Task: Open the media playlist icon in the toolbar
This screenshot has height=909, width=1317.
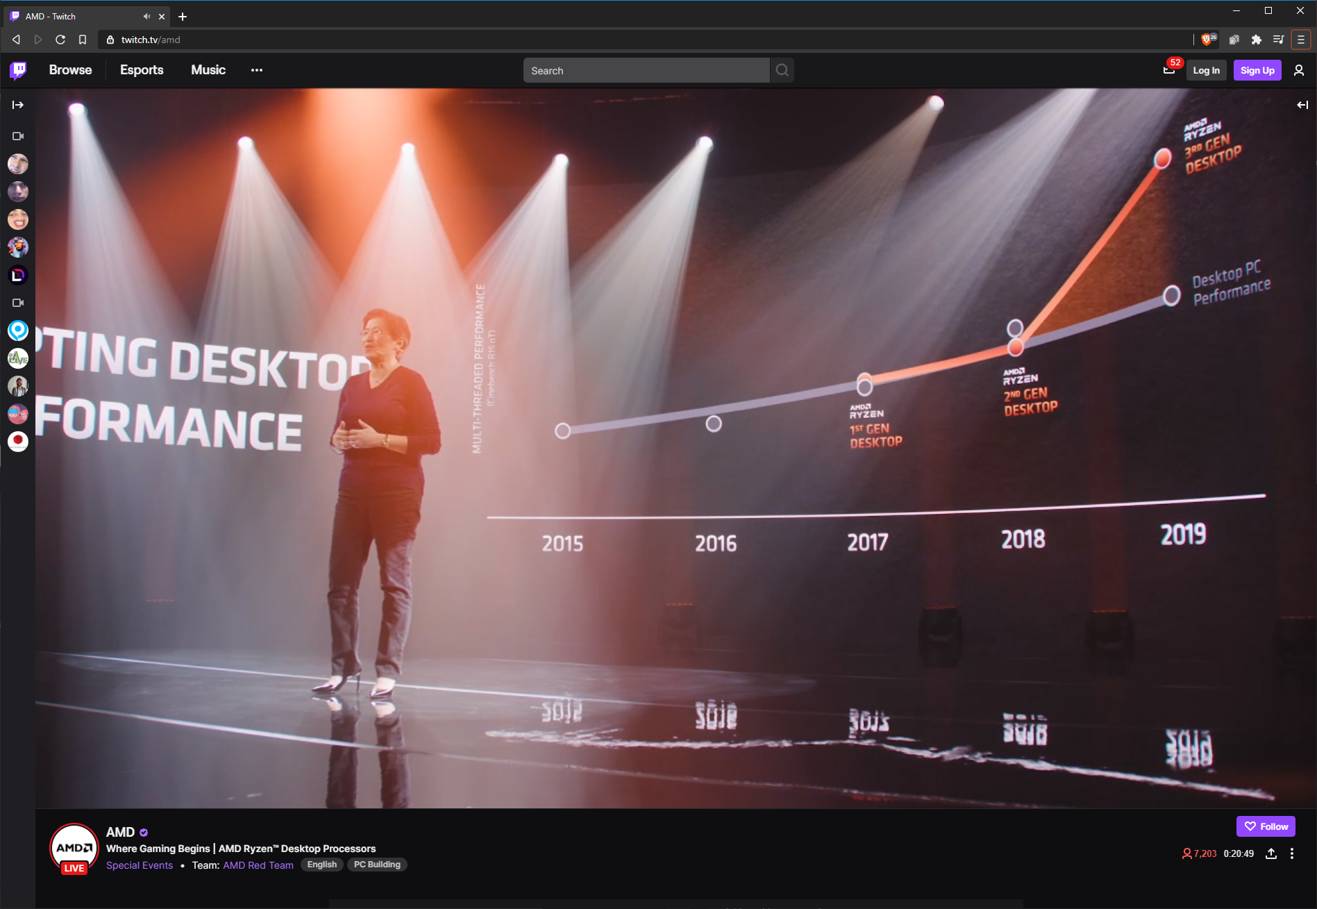Action: [x=1278, y=40]
